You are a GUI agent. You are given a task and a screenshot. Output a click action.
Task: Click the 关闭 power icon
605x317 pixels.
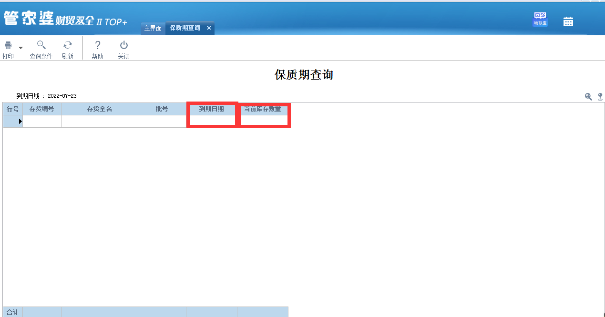coord(124,45)
